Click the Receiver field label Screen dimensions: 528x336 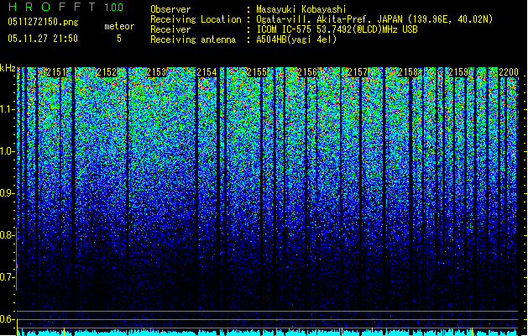170,29
